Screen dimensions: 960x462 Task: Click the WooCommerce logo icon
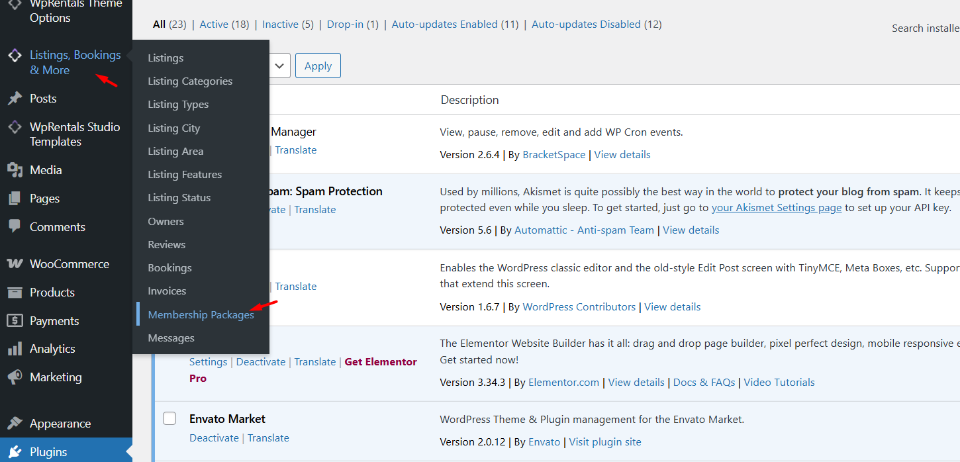coord(15,264)
